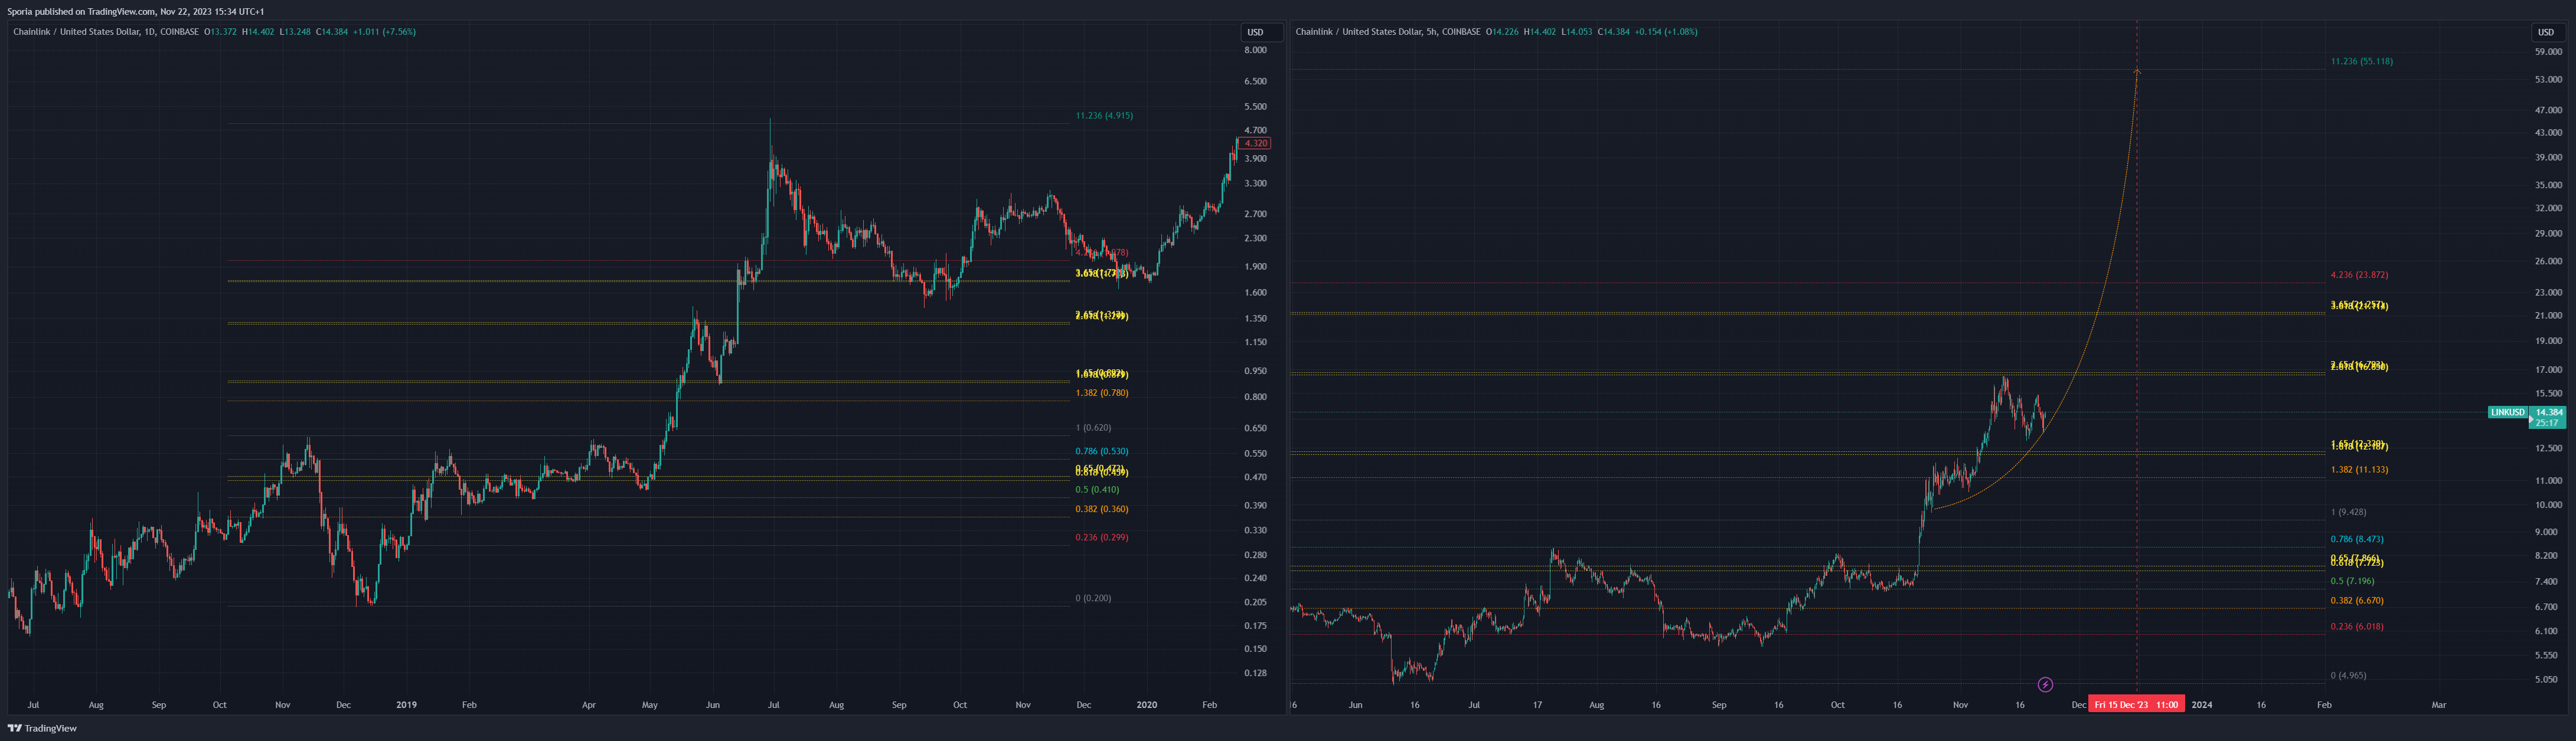Click the 'Chainlink / United States Dollar, 1D, COINBASE' title
Viewport: 2576px width, 741px height.
click(106, 32)
